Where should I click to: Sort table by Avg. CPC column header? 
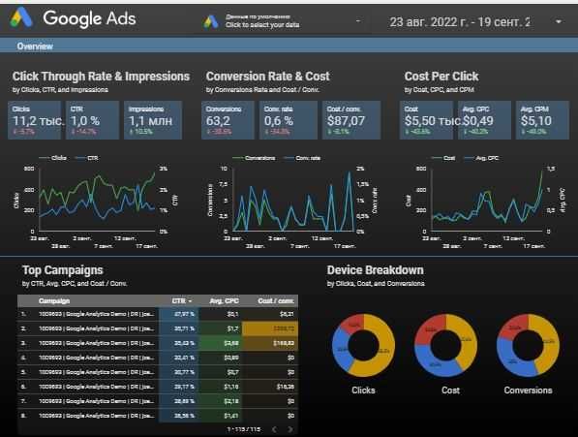224,301
